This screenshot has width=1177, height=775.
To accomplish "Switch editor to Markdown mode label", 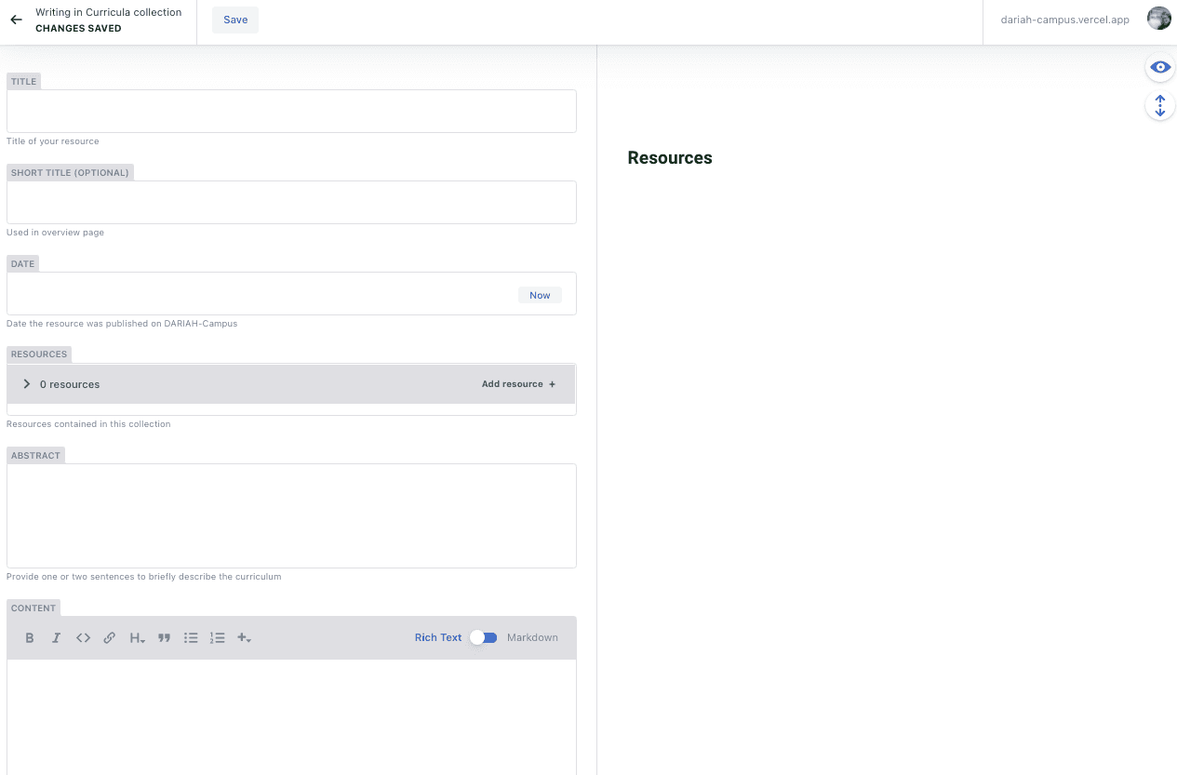I will pyautogui.click(x=532, y=637).
